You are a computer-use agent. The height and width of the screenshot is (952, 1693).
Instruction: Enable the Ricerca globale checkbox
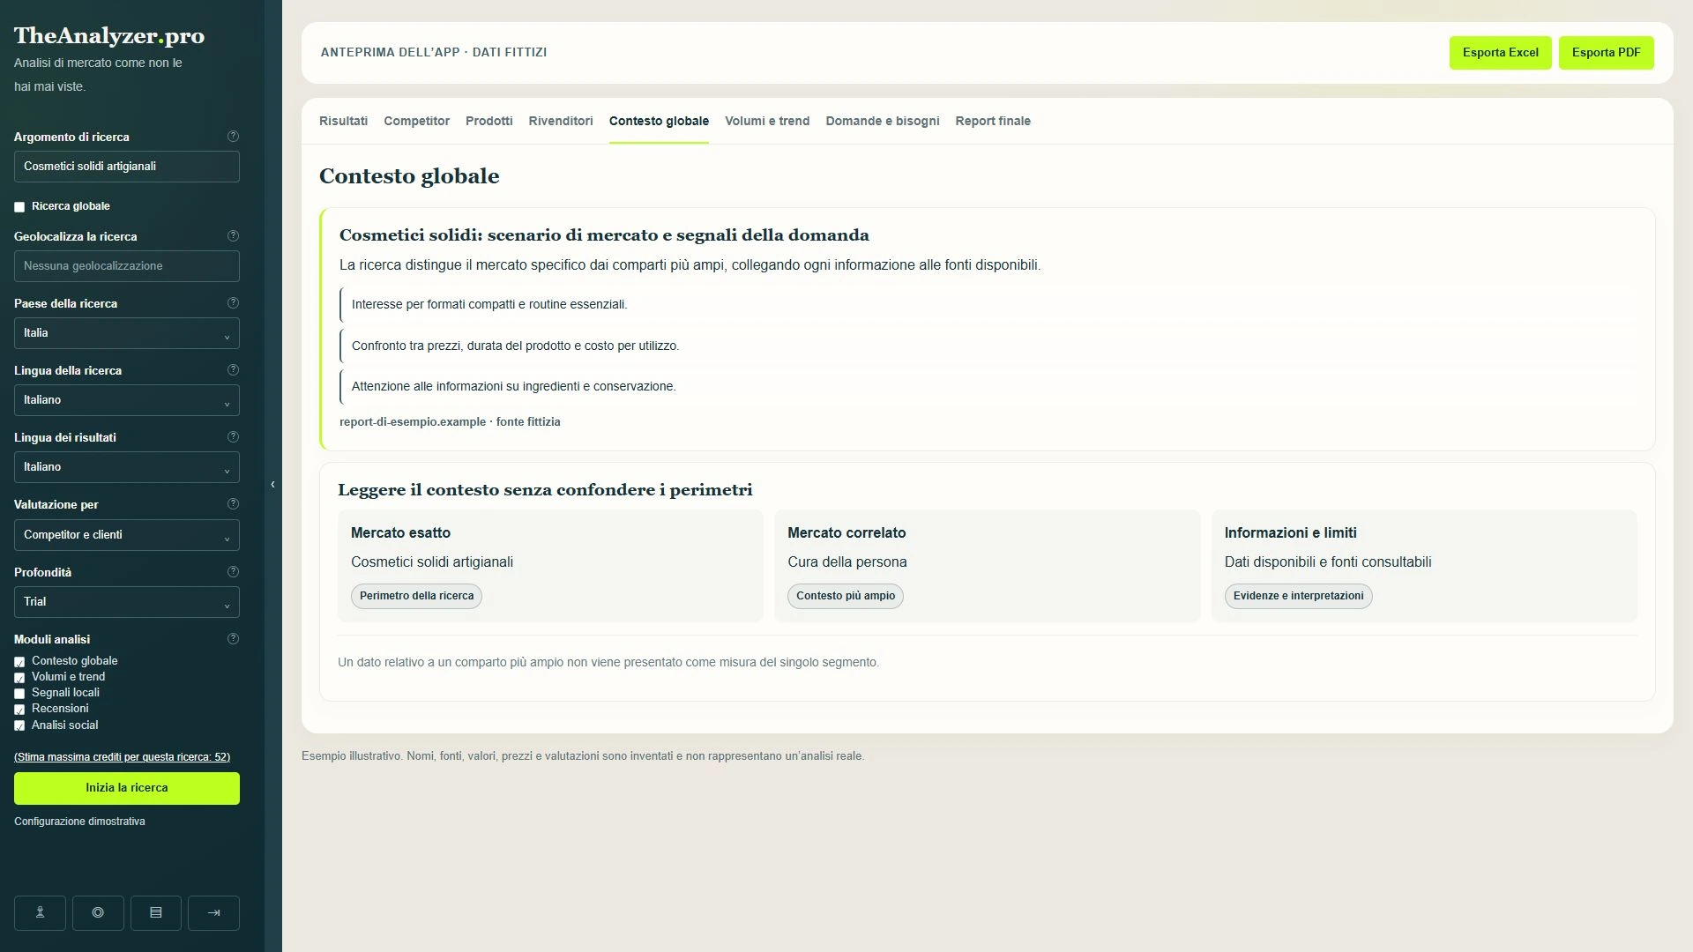click(x=19, y=207)
